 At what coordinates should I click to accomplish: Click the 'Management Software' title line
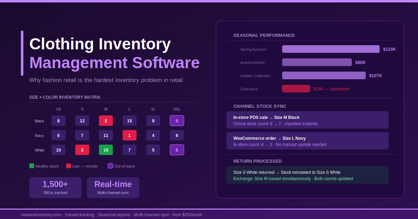click(x=115, y=63)
